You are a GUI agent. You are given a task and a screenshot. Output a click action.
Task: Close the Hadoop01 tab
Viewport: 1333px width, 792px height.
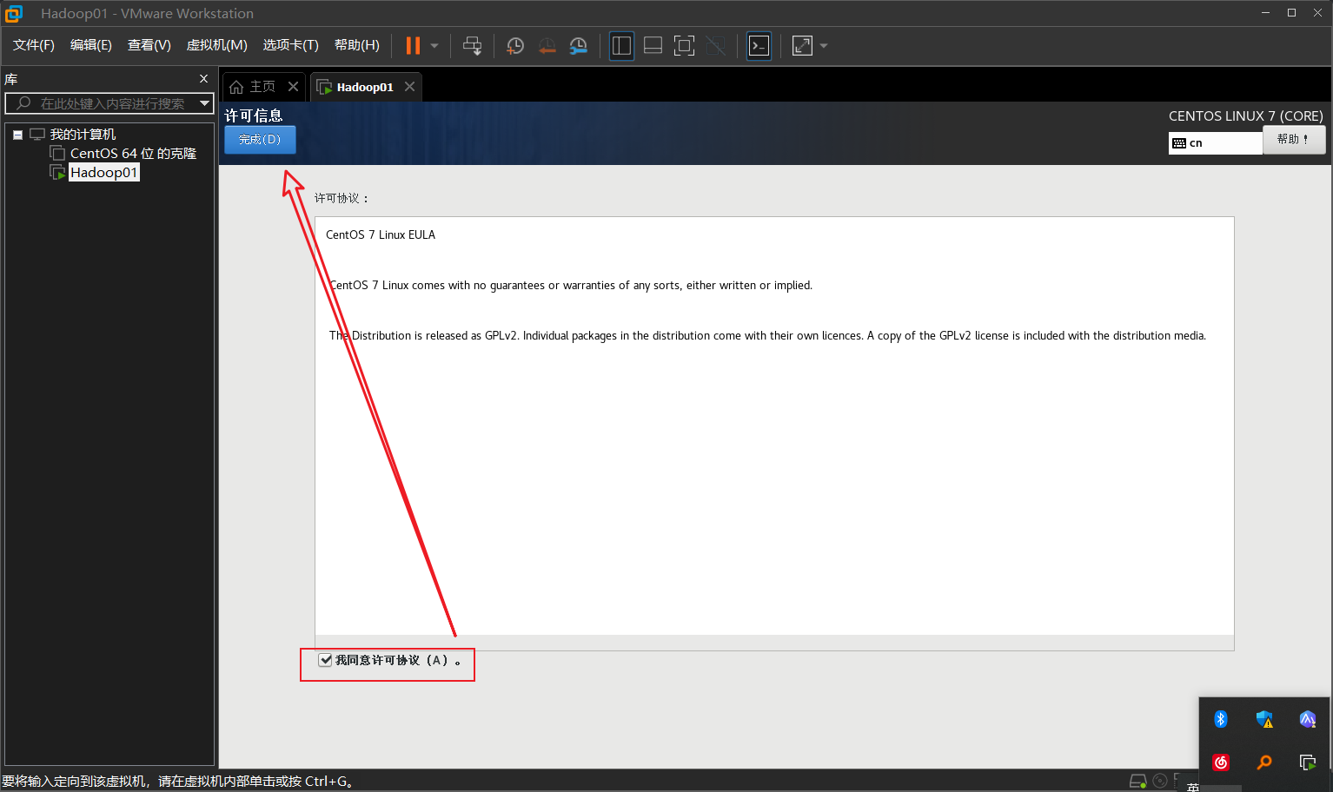point(409,87)
